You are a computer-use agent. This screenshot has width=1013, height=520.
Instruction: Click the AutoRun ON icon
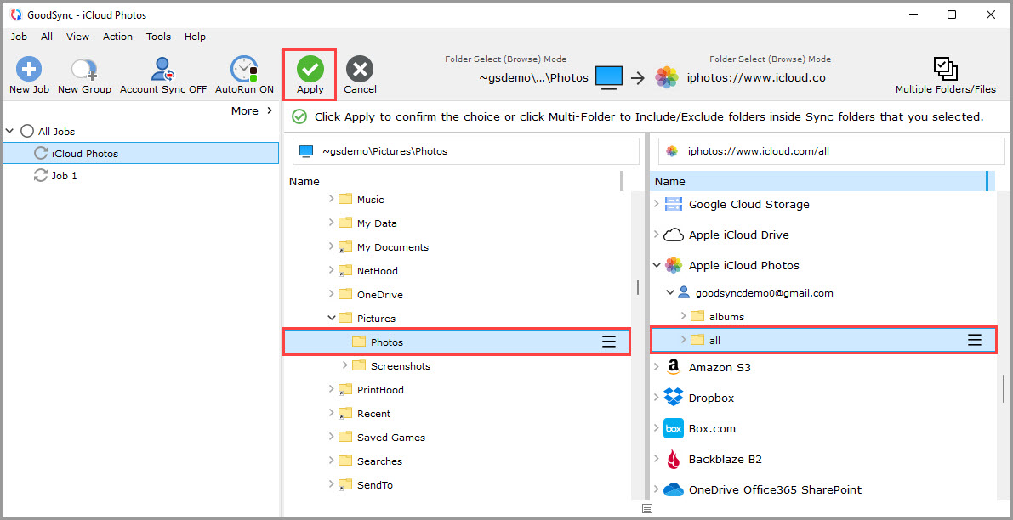click(243, 74)
